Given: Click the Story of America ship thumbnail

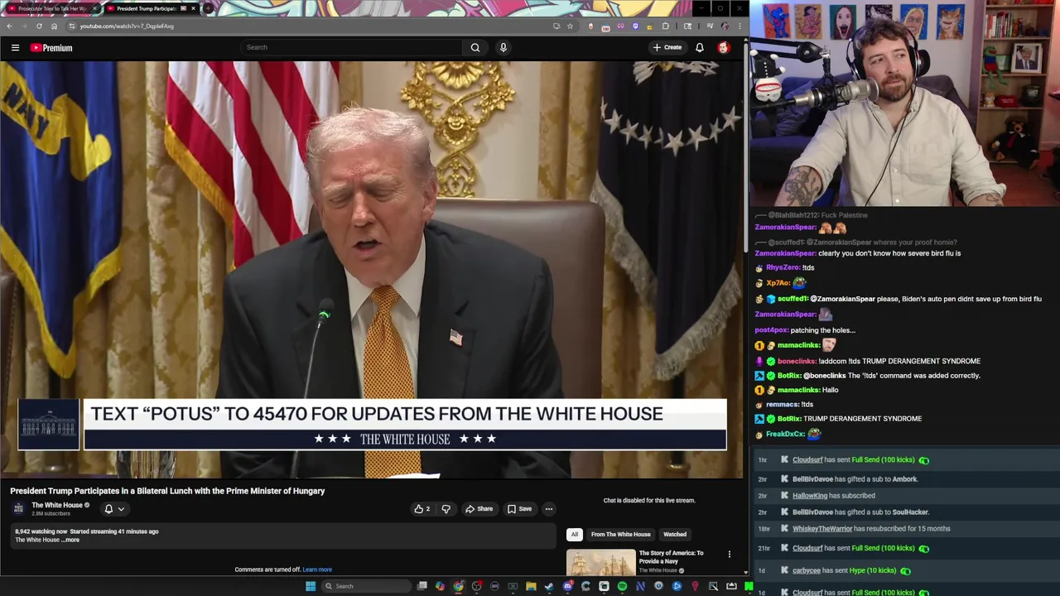Looking at the screenshot, I should pos(600,563).
